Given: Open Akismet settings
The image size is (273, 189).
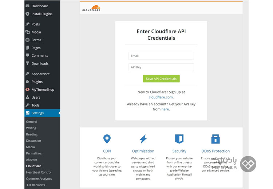Looking at the screenshot, I should (32, 160).
